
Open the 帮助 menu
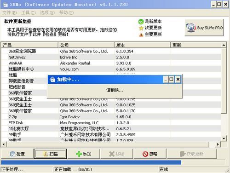(x=66, y=12)
